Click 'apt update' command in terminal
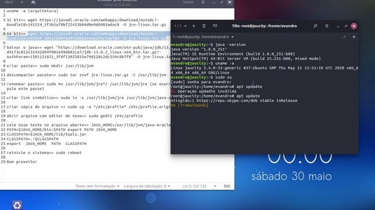375x210 pixels. click(248, 96)
